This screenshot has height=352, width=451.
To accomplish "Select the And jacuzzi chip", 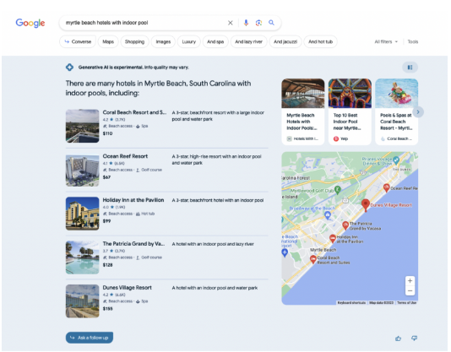I will [x=285, y=41].
